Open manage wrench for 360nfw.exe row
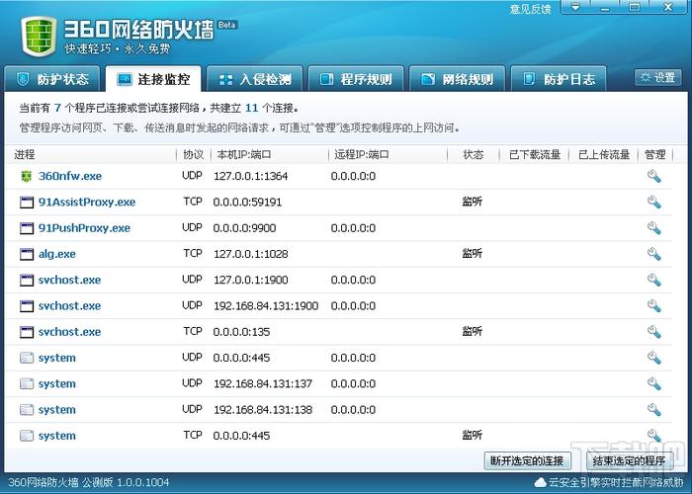The width and height of the screenshot is (692, 494). (x=654, y=176)
